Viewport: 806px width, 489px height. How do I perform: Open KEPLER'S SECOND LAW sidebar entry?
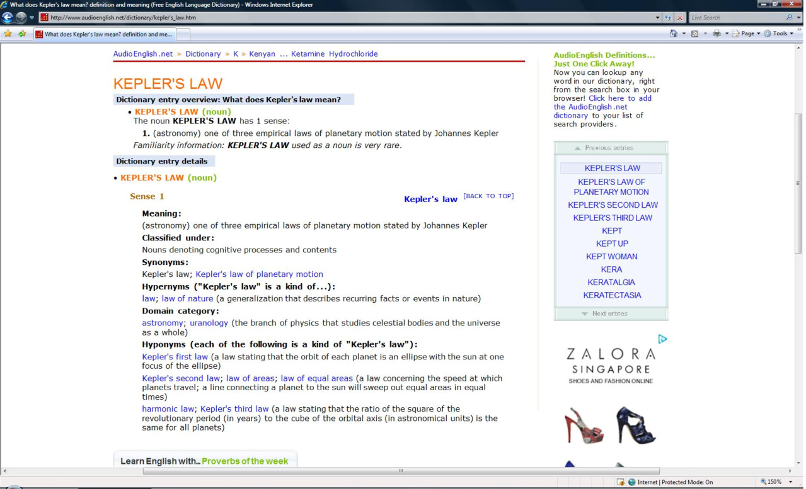(613, 205)
